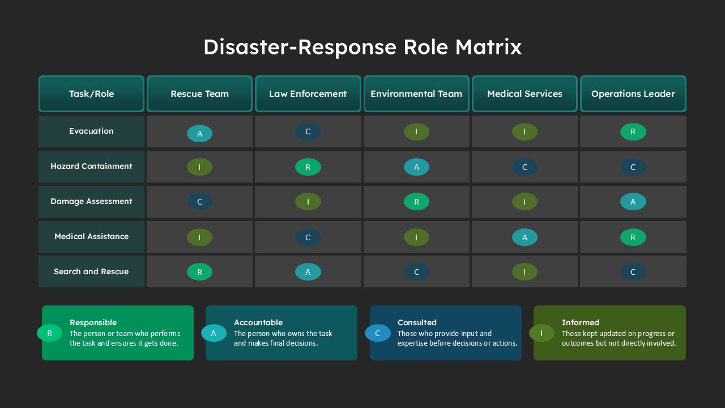Select the Informed description text
The image size is (725, 408).
619,338
